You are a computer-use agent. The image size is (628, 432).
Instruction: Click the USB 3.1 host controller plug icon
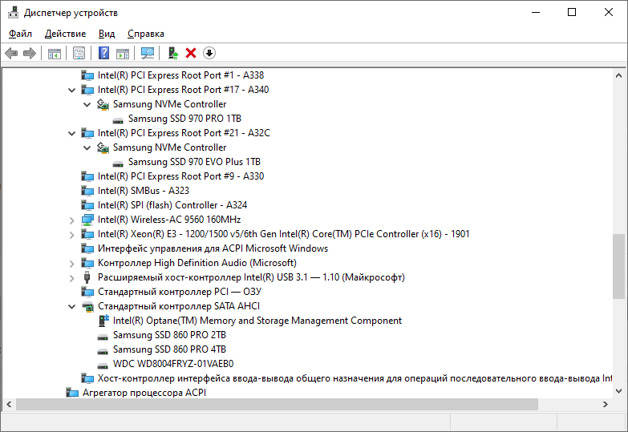pyautogui.click(x=87, y=277)
